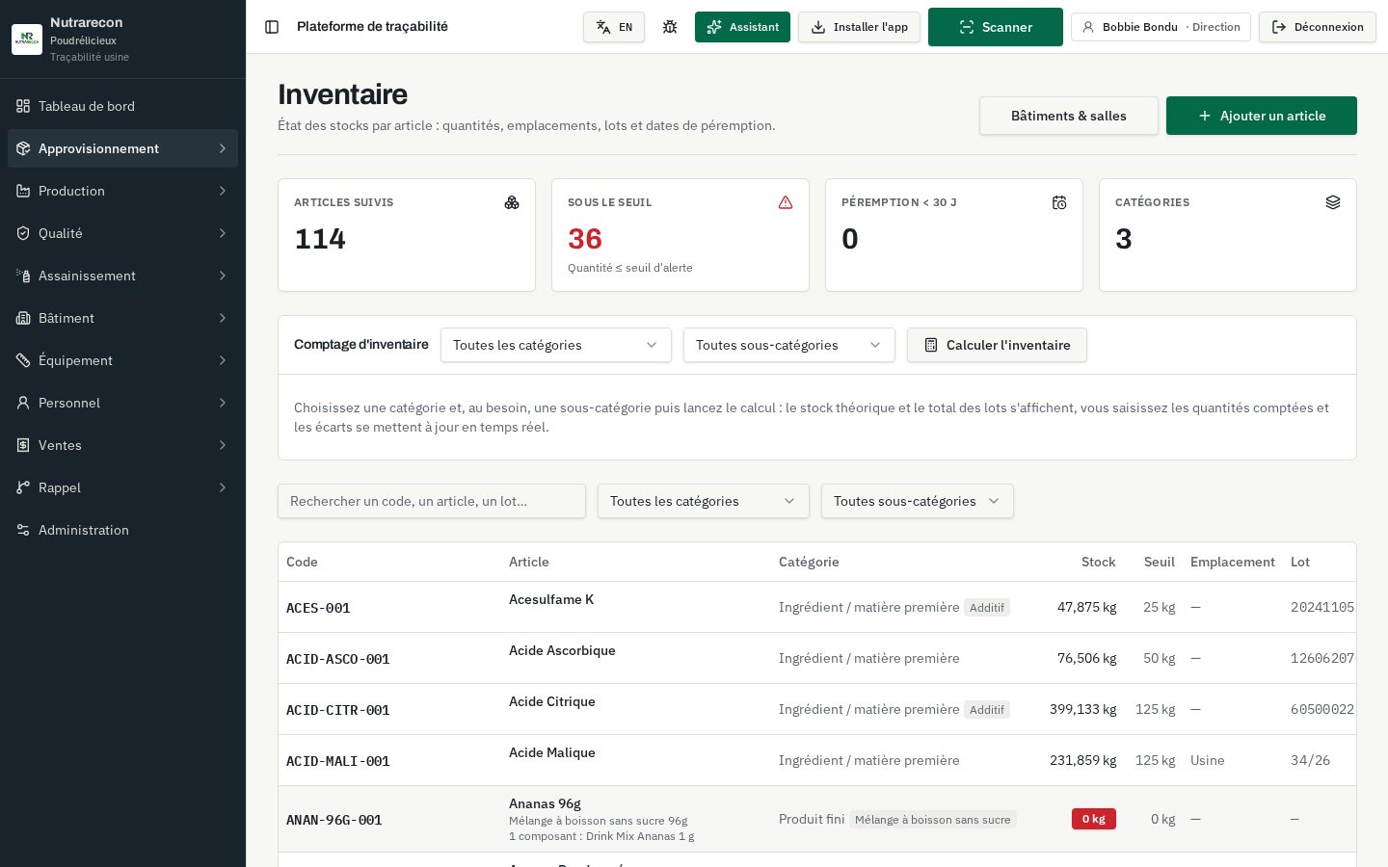Click the Additif tag on Acesulfame K
Image resolution: width=1388 pixels, height=867 pixels.
(987, 608)
